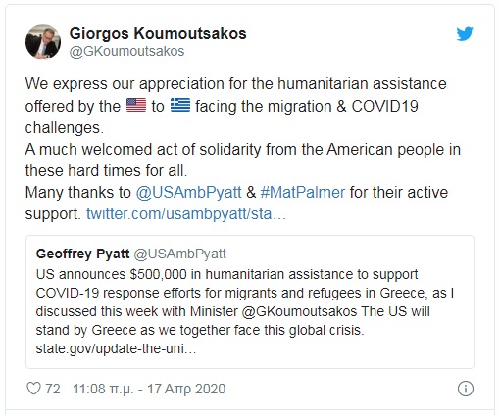
Task: Click the Twitter bird logo icon
Action: [x=465, y=34]
